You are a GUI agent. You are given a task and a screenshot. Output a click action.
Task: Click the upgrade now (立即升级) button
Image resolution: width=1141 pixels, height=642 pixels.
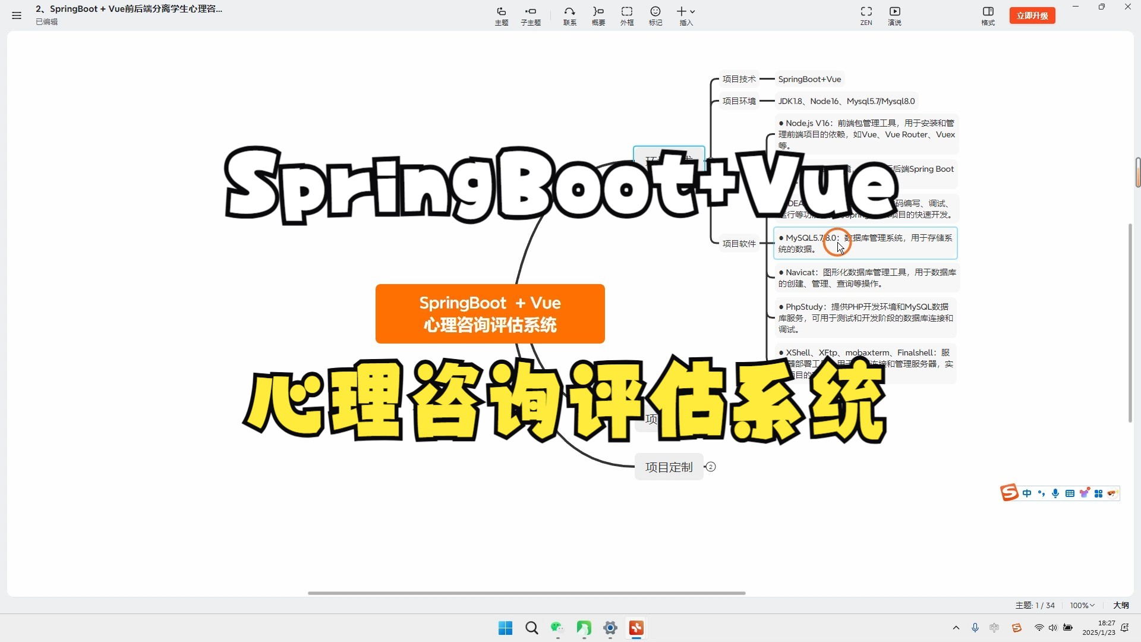(x=1032, y=15)
